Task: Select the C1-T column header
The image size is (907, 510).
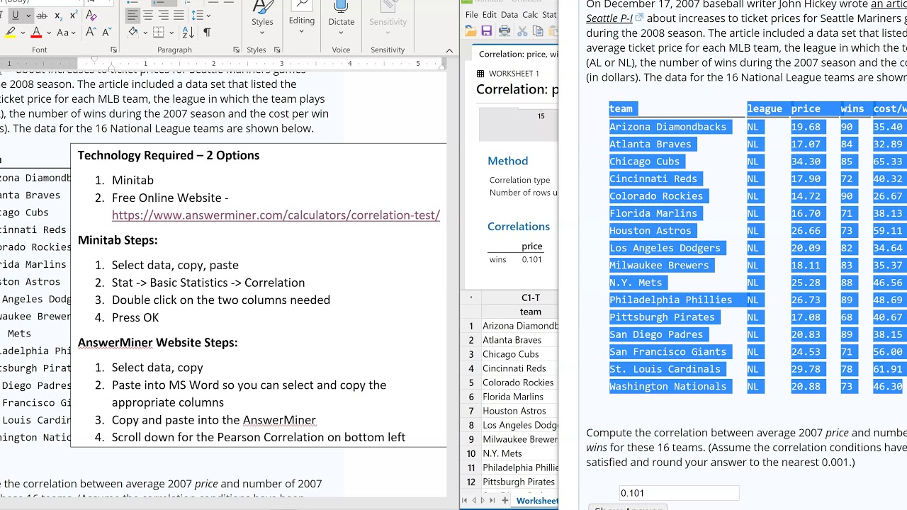Action: coord(530,298)
